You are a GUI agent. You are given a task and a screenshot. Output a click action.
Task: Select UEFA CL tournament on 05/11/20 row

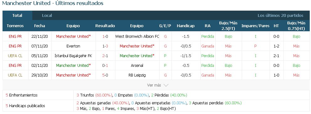(15, 56)
